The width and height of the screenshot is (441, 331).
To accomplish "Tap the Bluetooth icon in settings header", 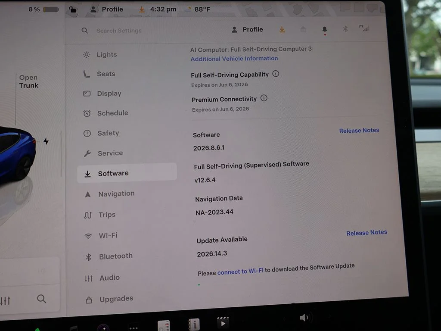I will tap(345, 29).
